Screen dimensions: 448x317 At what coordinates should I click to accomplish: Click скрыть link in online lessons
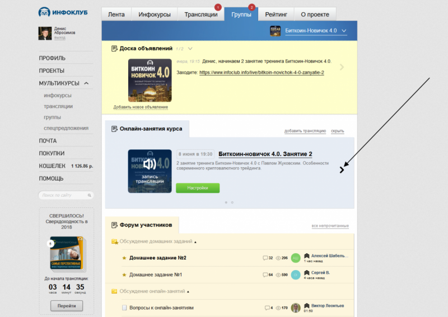tap(338, 131)
